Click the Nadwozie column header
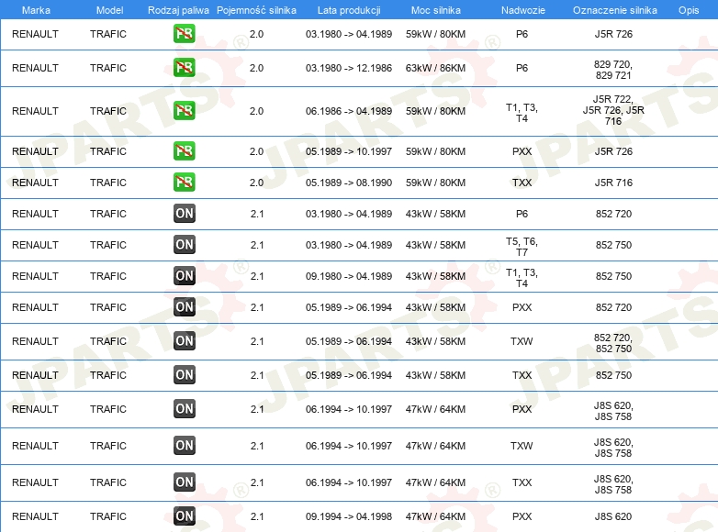This screenshot has width=718, height=532. 523,10
